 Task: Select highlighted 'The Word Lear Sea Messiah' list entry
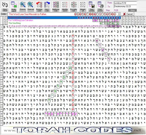click(64, 17)
